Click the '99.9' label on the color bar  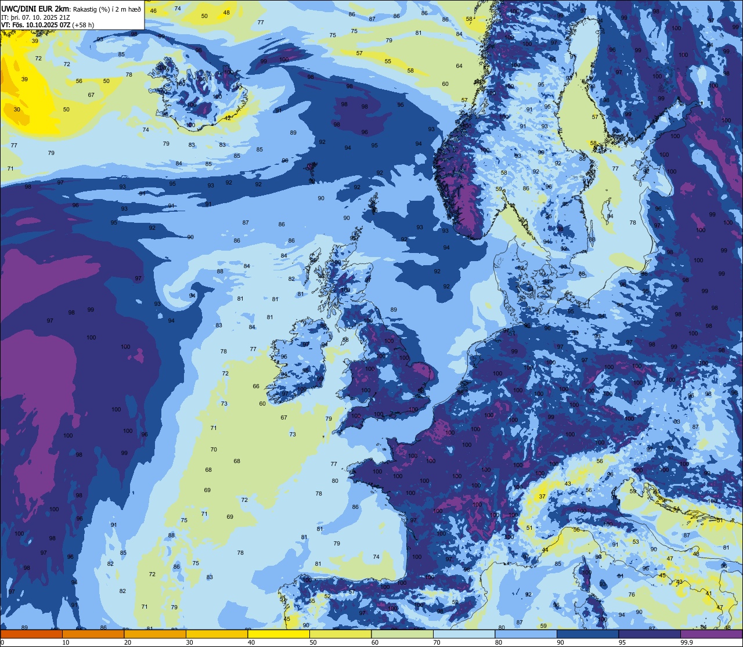(687, 642)
